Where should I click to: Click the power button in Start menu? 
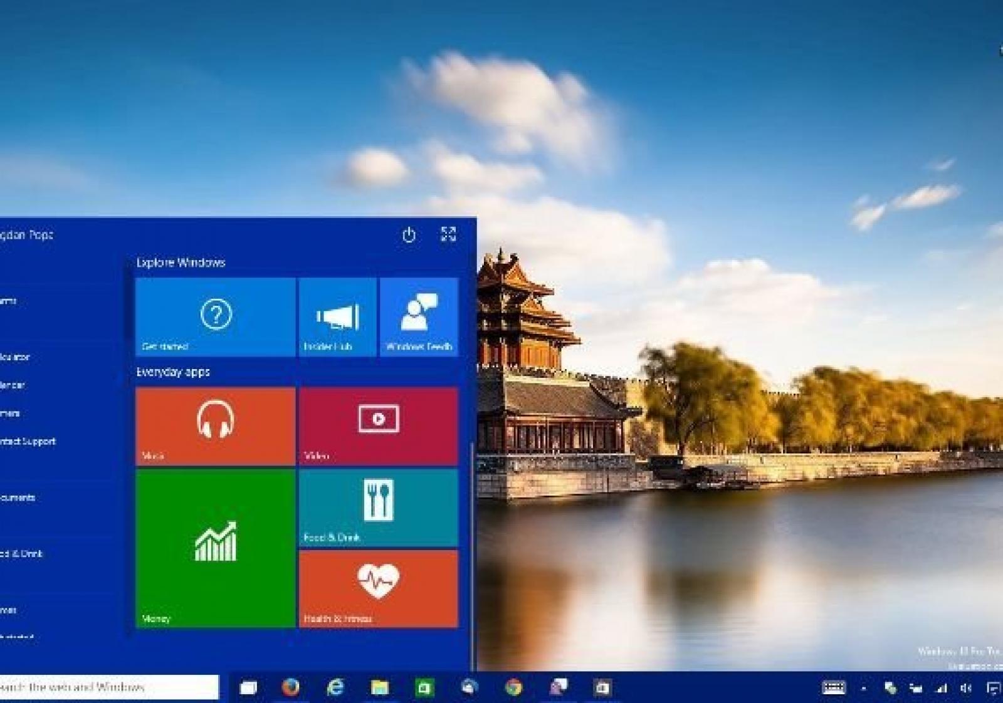coord(409,235)
